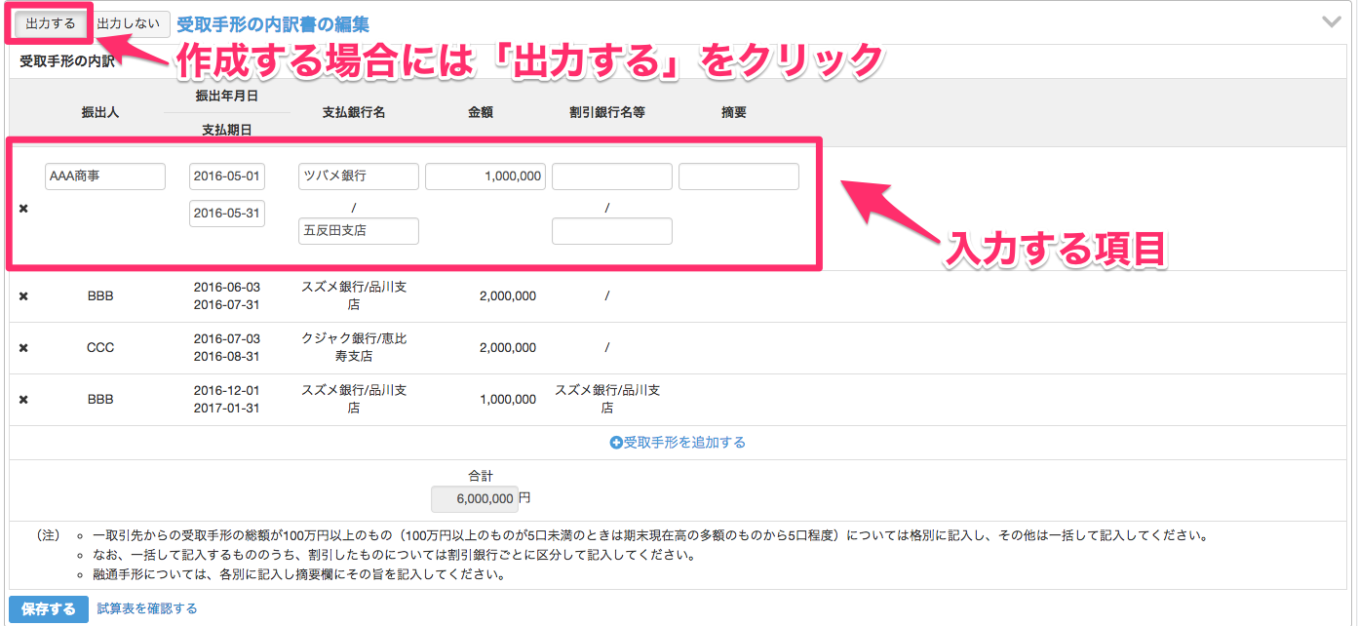Focus the 振出年月日 field 2016-05-01
The width and height of the screenshot is (1358, 626).
(227, 176)
